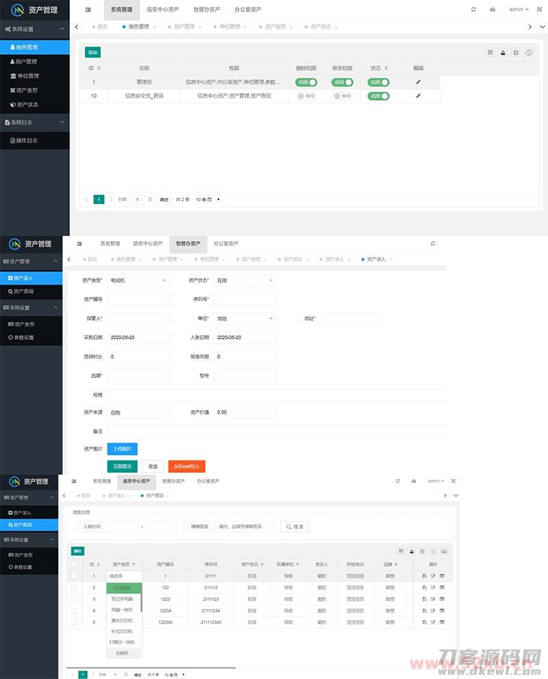This screenshot has height=679, width=548.
Task: Click the grid/QR icon in role table toolbar
Action: tap(490, 52)
